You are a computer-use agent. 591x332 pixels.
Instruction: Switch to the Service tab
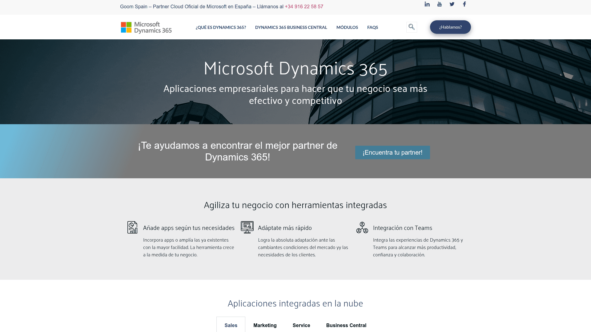301,325
